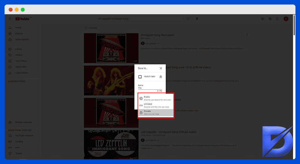
Task: Close the Save to dialog
Action: [x=161, y=68]
